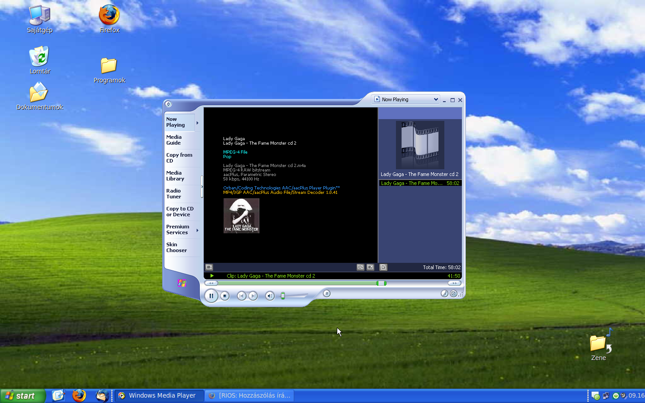Open Premium Services tab

click(x=179, y=230)
